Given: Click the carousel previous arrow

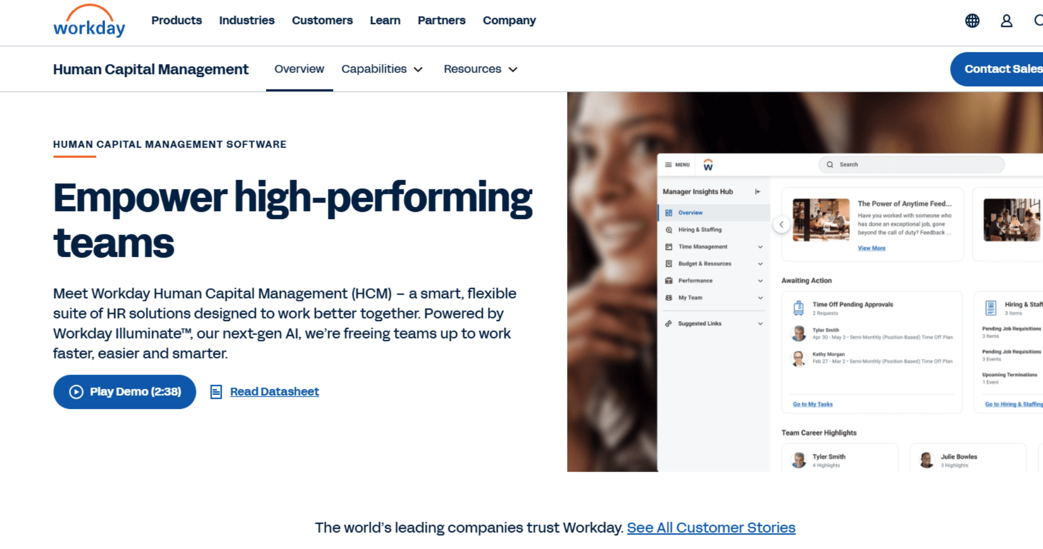Looking at the screenshot, I should (781, 225).
